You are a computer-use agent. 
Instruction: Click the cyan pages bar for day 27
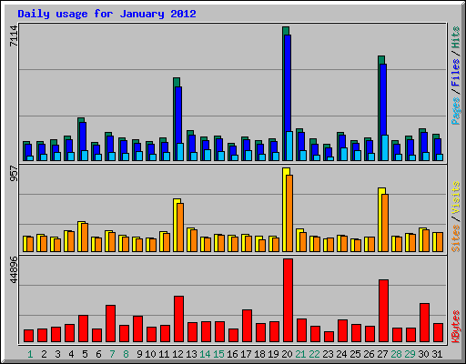[x=385, y=147]
